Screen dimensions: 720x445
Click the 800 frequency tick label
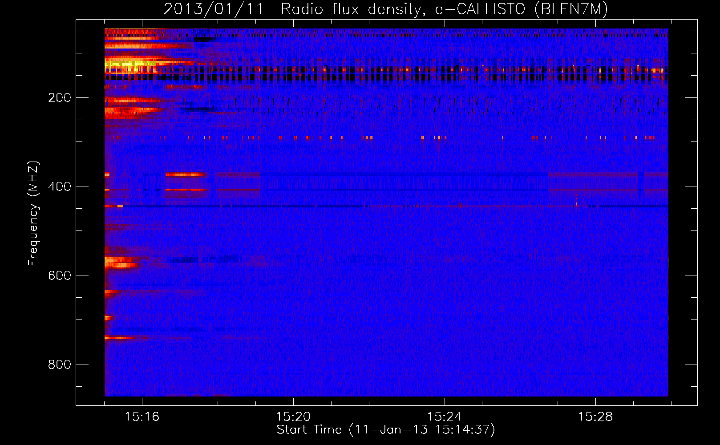click(x=60, y=364)
